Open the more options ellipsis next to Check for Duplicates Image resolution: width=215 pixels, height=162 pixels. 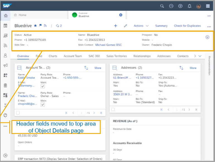click(x=209, y=27)
